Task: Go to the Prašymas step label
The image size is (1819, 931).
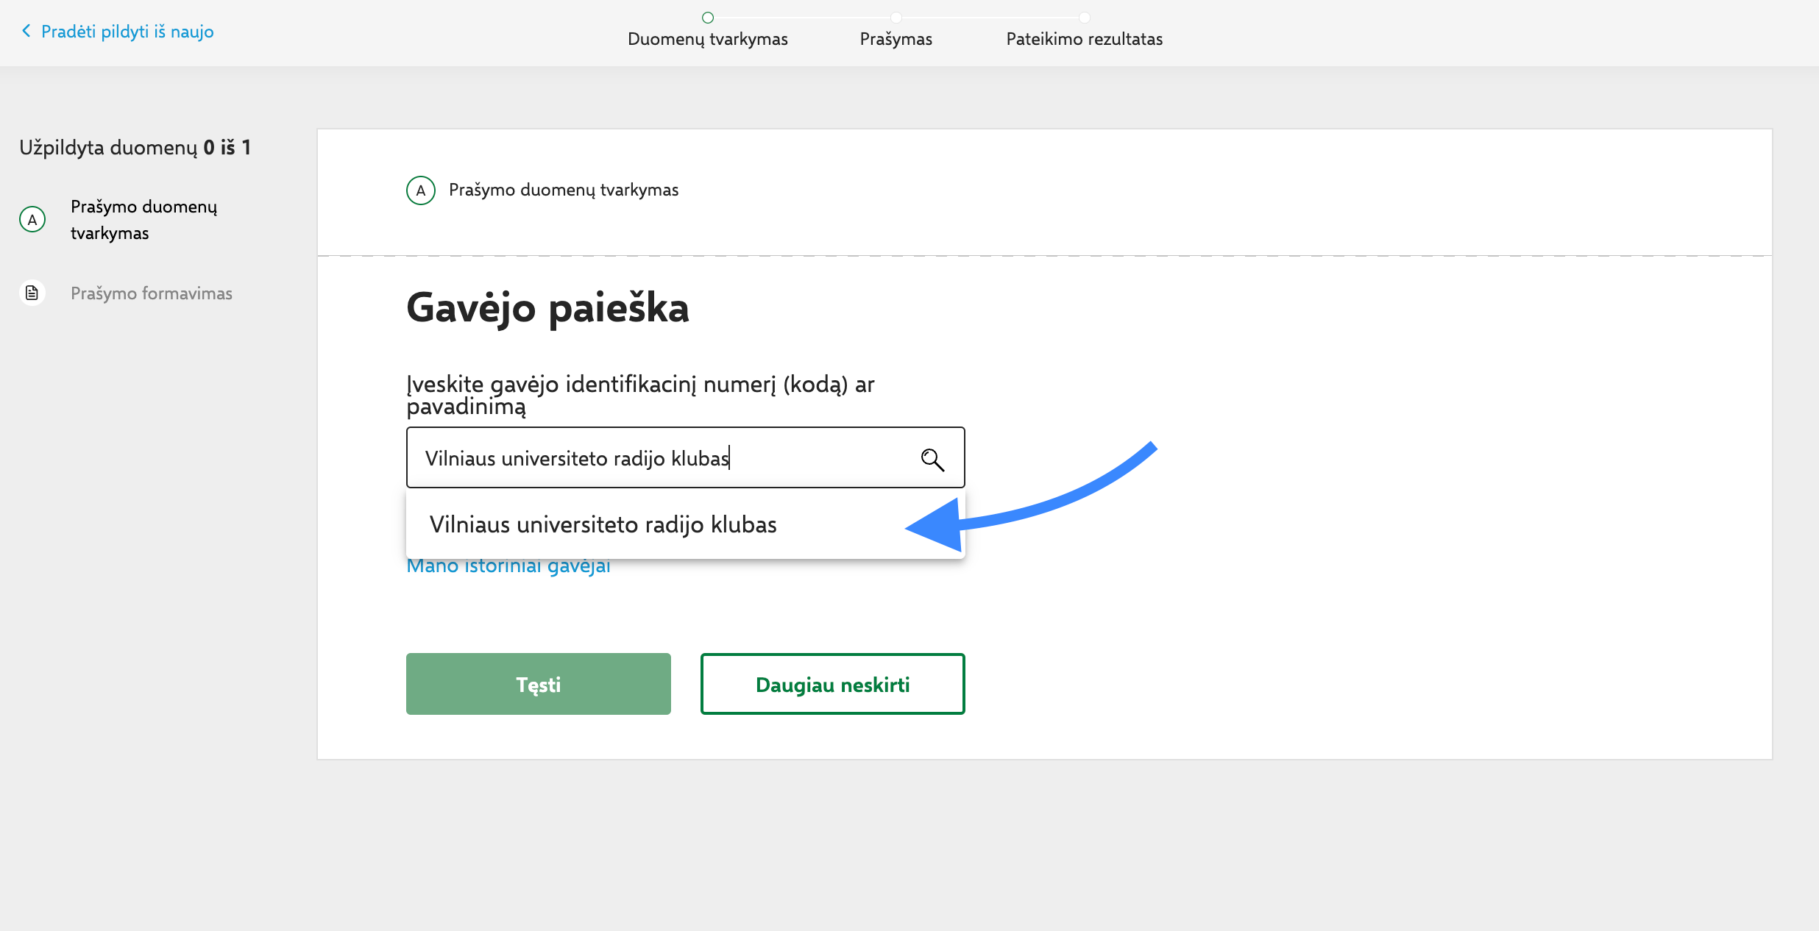Action: [x=896, y=39]
